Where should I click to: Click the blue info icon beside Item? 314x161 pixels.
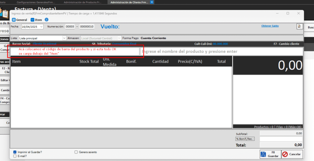[x=47, y=20]
